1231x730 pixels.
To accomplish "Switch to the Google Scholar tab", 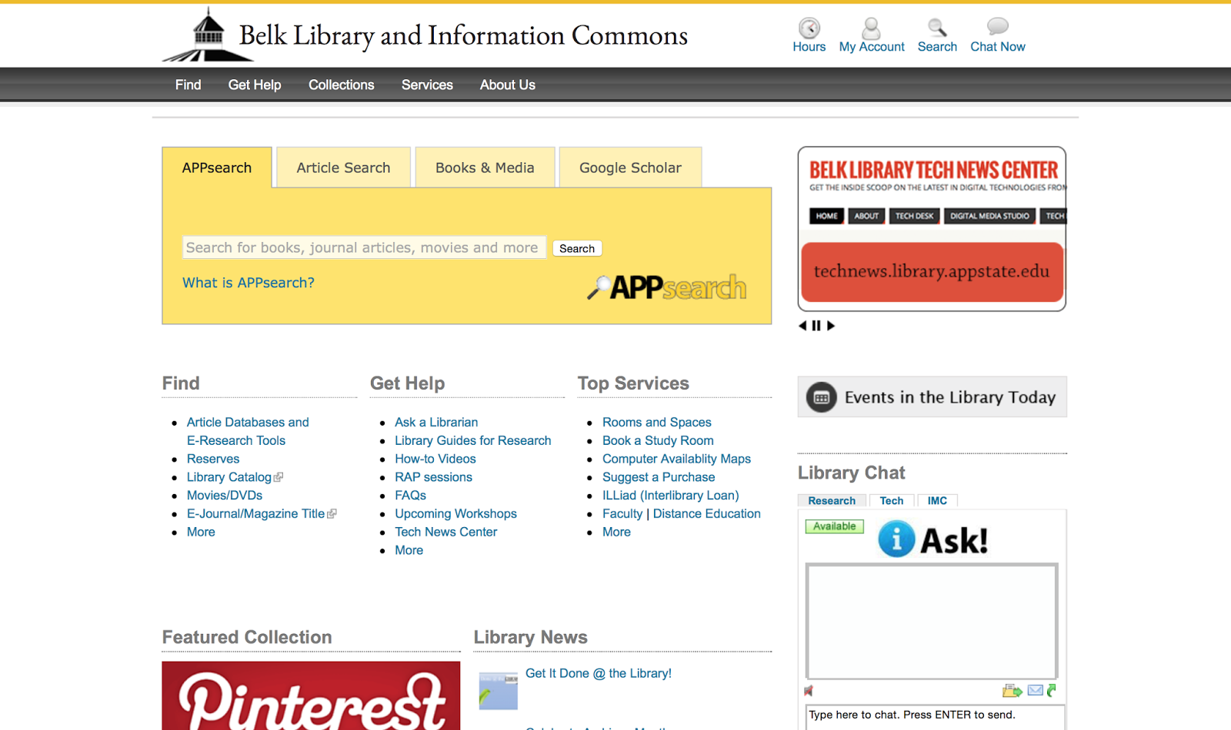I will click(630, 168).
